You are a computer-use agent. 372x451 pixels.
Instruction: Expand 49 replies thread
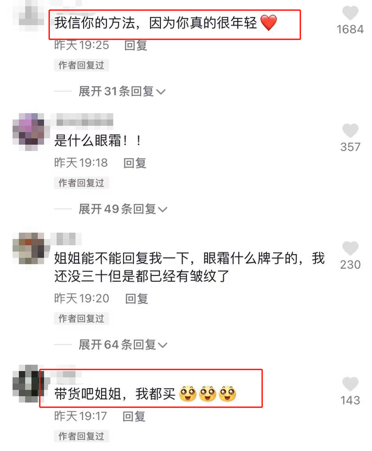click(x=123, y=209)
